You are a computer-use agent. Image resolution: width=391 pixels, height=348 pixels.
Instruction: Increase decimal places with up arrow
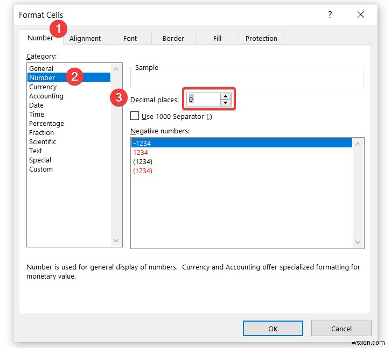pyautogui.click(x=226, y=96)
